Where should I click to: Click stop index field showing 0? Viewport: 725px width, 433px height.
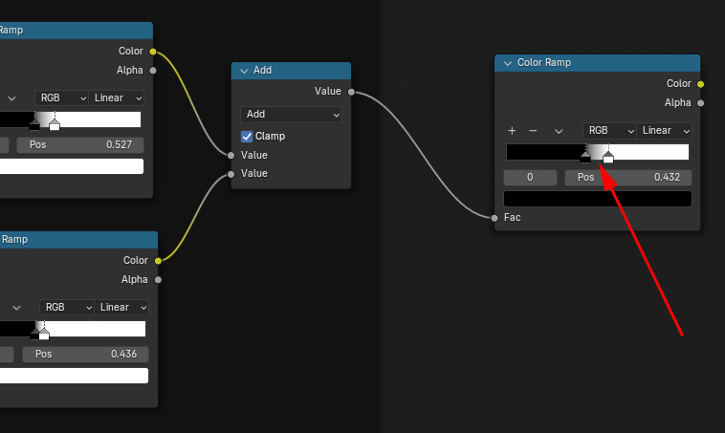click(530, 178)
